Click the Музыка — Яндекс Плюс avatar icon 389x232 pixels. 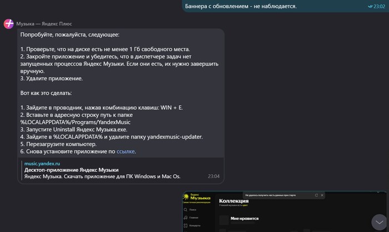click(x=9, y=24)
